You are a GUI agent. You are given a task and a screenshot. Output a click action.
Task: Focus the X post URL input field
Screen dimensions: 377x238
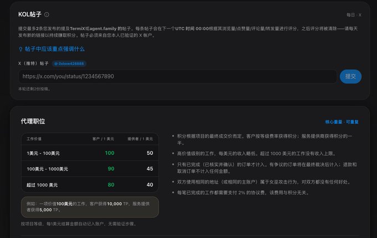point(177,76)
